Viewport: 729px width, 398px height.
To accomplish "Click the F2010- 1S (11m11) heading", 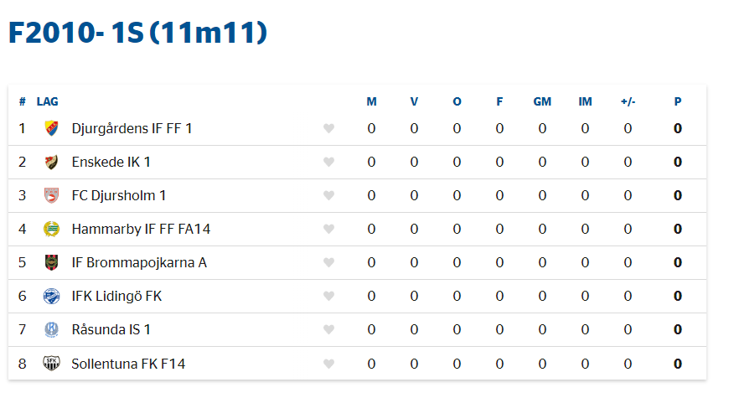I will click(x=137, y=33).
